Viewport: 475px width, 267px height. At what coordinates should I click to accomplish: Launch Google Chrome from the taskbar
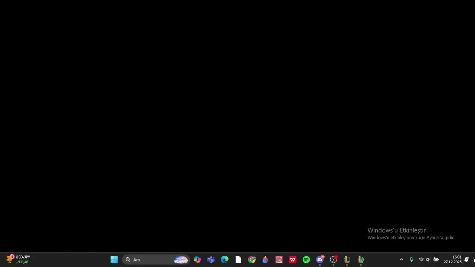252,260
